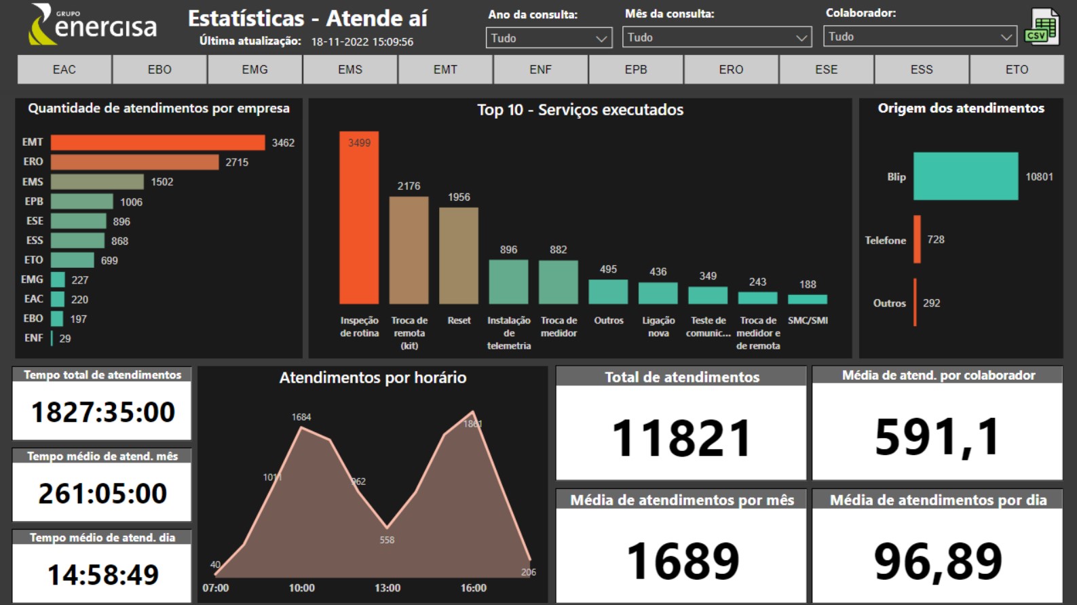Select the EPB company filter

click(x=636, y=70)
